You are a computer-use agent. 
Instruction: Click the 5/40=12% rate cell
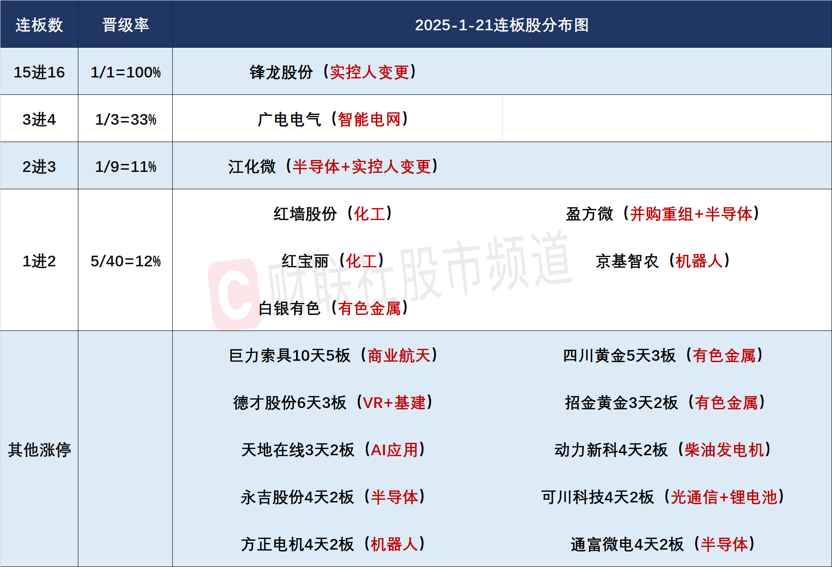pos(126,261)
